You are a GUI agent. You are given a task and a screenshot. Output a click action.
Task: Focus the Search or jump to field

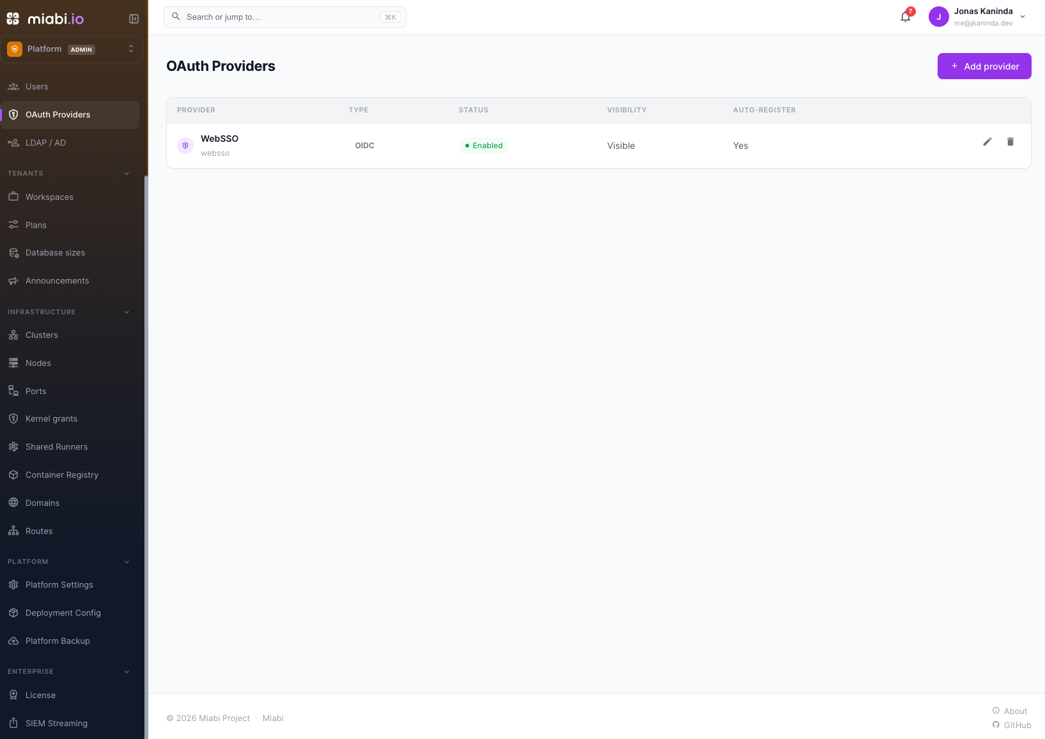pyautogui.click(x=285, y=17)
